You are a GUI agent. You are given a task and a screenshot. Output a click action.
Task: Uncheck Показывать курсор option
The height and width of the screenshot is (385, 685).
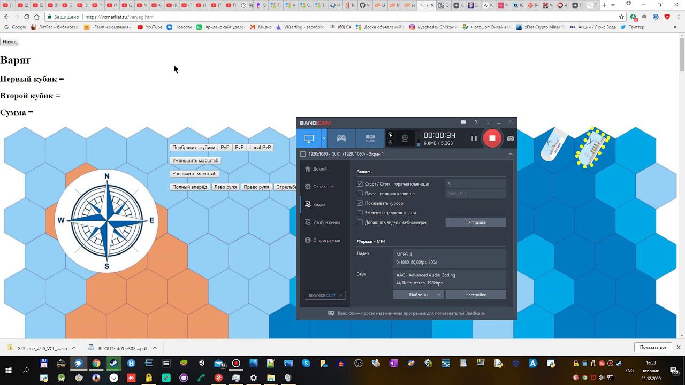click(360, 203)
